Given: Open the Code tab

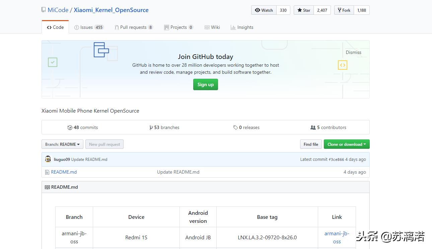Looking at the screenshot, I should tap(55, 27).
